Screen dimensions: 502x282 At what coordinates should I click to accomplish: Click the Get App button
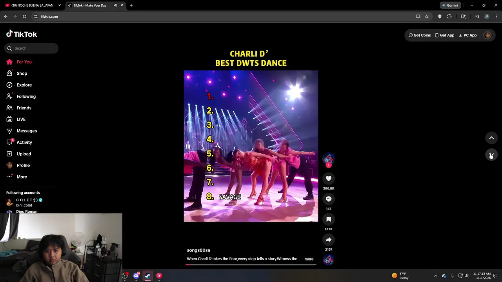pos(444,35)
